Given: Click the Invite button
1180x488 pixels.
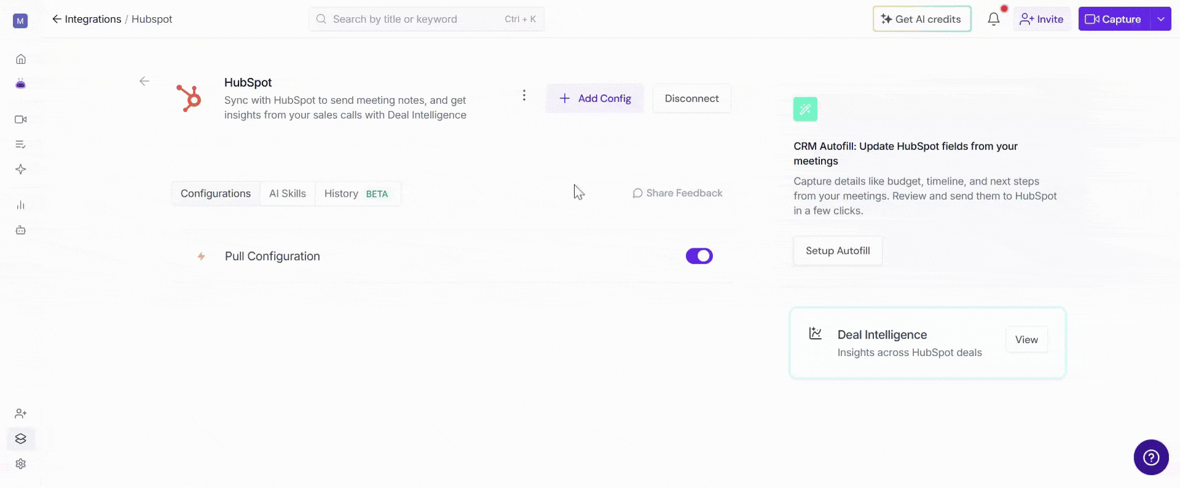Looking at the screenshot, I should tap(1042, 19).
